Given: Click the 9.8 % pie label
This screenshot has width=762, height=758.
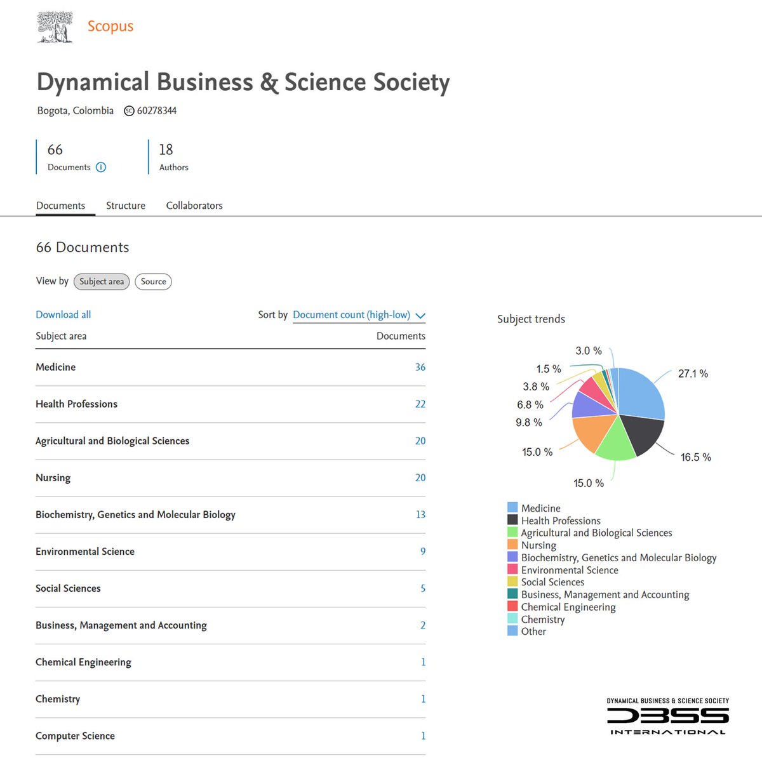Looking at the screenshot, I should [x=529, y=422].
